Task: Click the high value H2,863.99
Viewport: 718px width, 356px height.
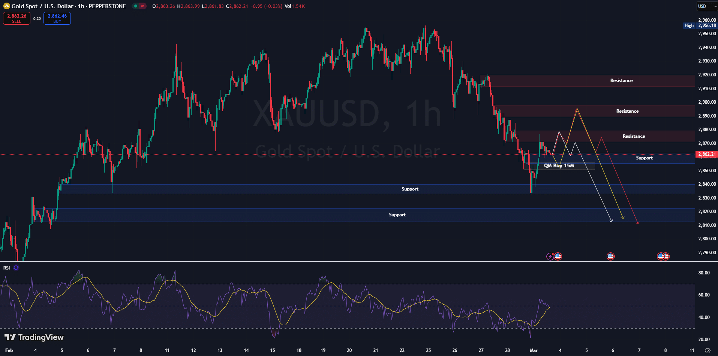Action: point(189,6)
